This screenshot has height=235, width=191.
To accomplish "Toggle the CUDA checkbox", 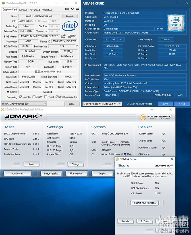I will (34, 97).
